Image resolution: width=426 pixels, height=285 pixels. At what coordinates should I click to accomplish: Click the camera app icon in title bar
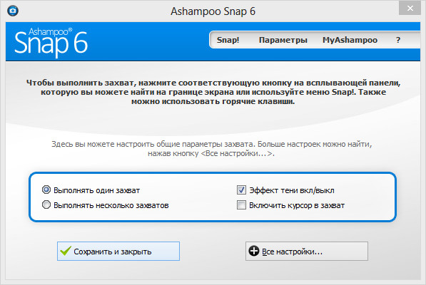coord(13,11)
